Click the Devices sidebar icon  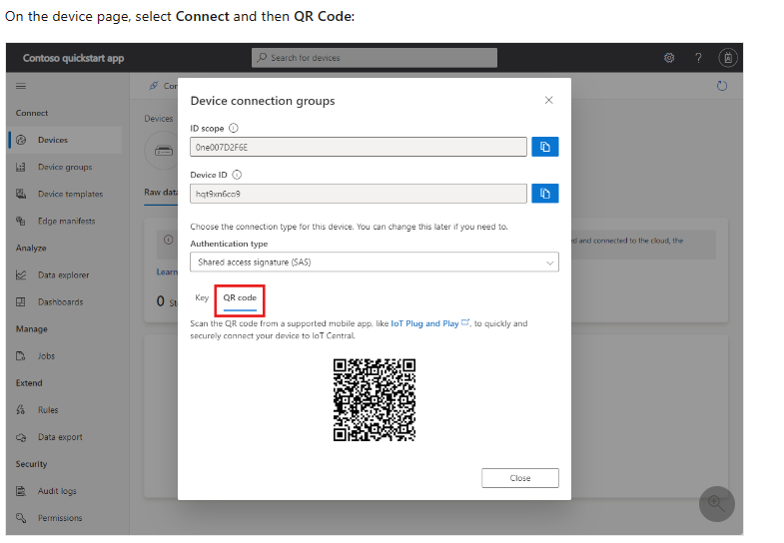[x=21, y=140]
